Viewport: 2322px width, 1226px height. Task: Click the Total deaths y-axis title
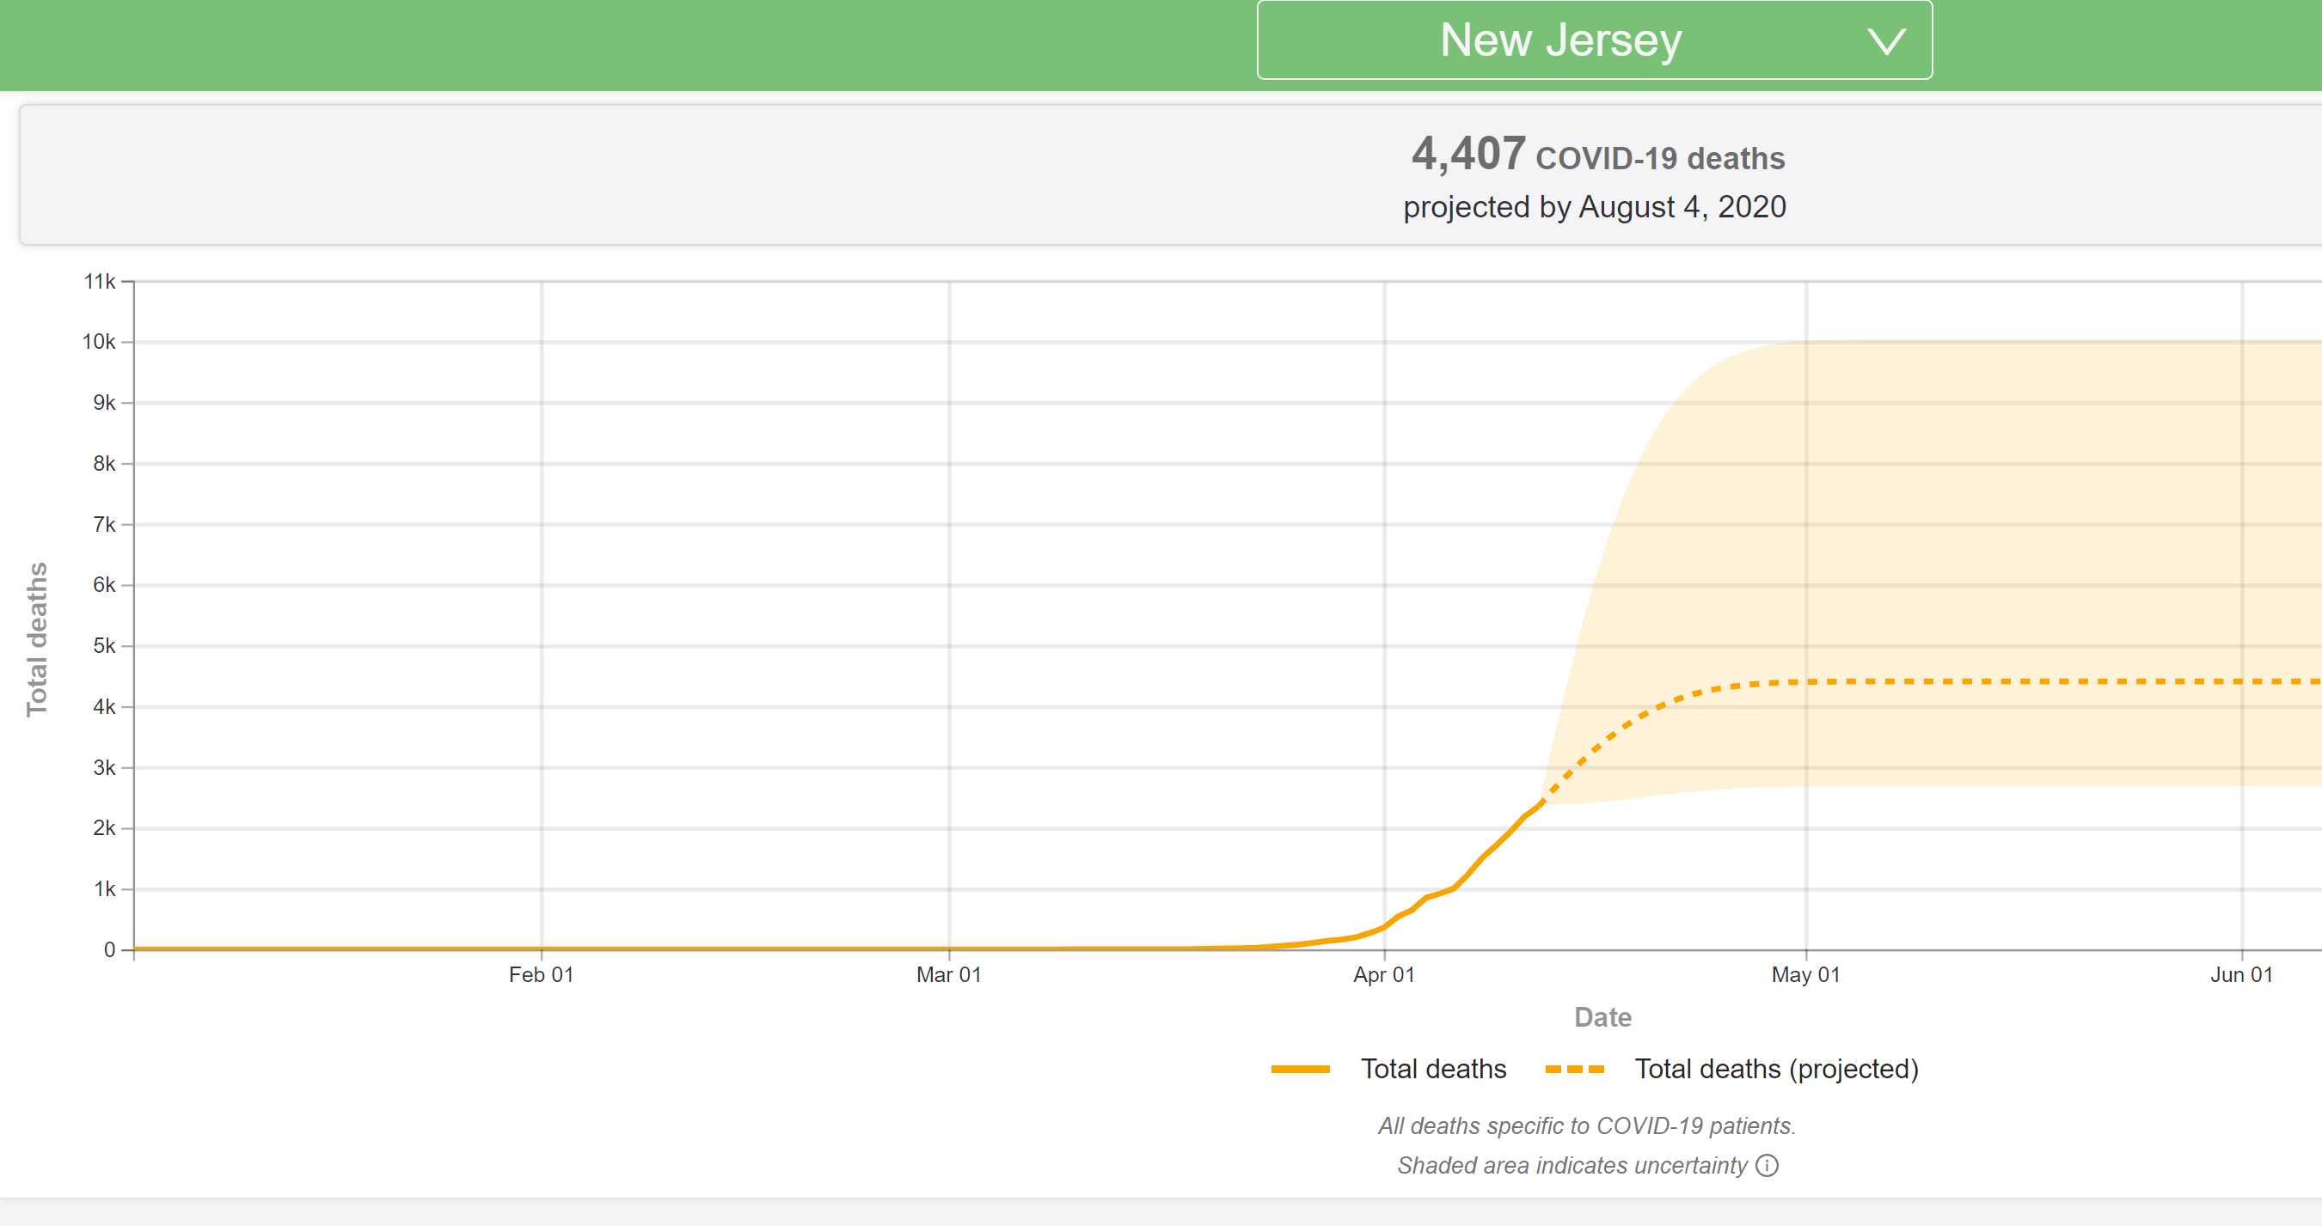[36, 639]
